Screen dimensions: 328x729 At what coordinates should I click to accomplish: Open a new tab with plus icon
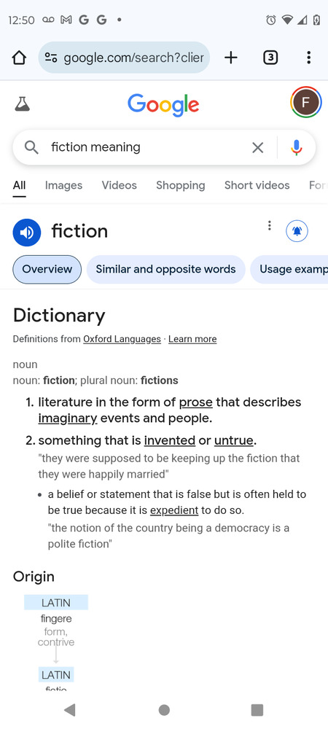coord(230,58)
